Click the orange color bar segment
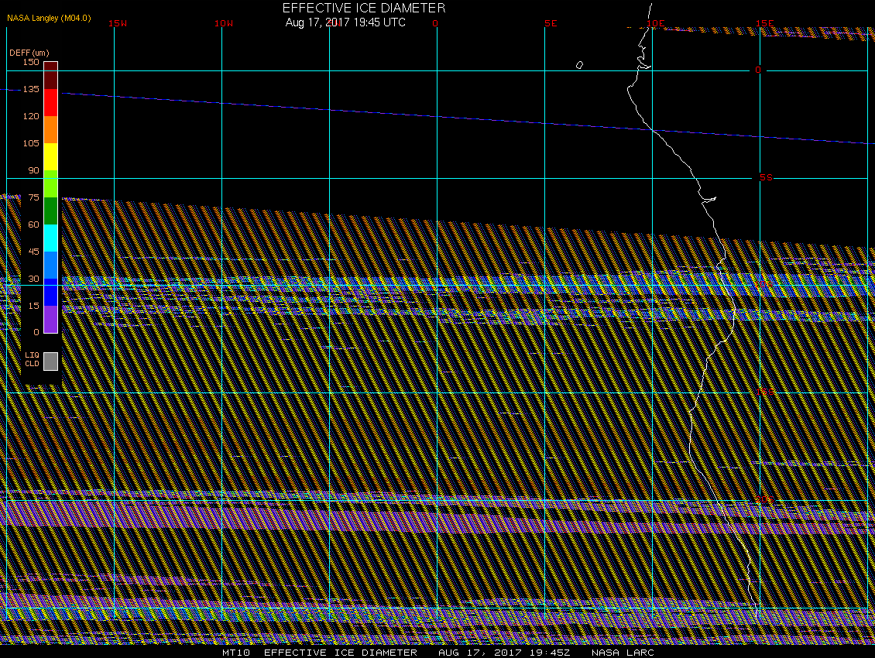Image resolution: width=875 pixels, height=658 pixels. 51,129
